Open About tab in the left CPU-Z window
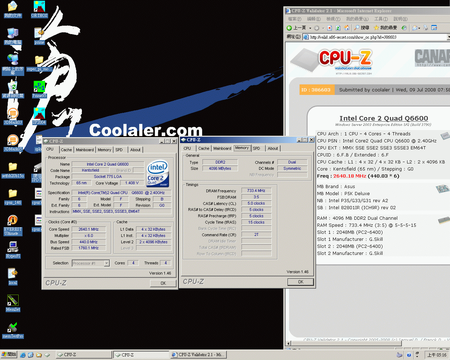 click(x=135, y=150)
